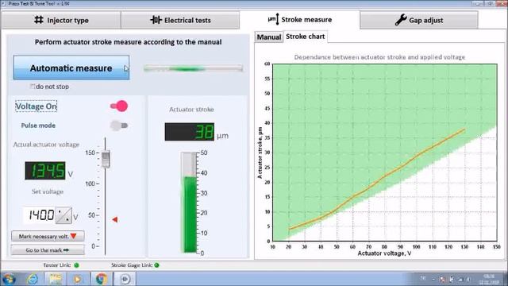This screenshot has width=508, height=286.
Task: Click the Tester Link green status indicator
Action: click(76, 265)
